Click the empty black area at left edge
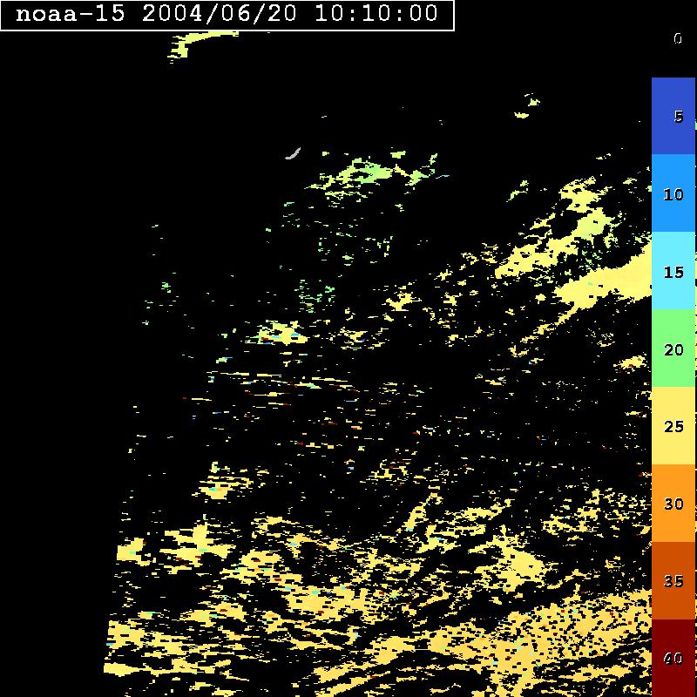This screenshot has width=697, height=697. (44, 348)
